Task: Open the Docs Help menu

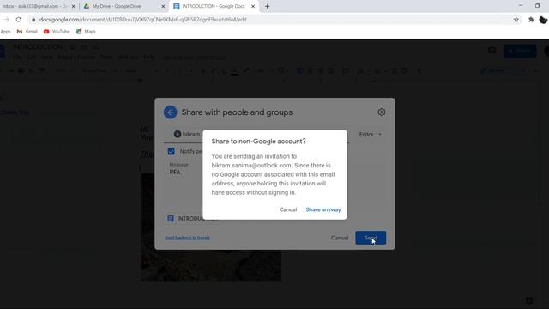Action: [148, 58]
